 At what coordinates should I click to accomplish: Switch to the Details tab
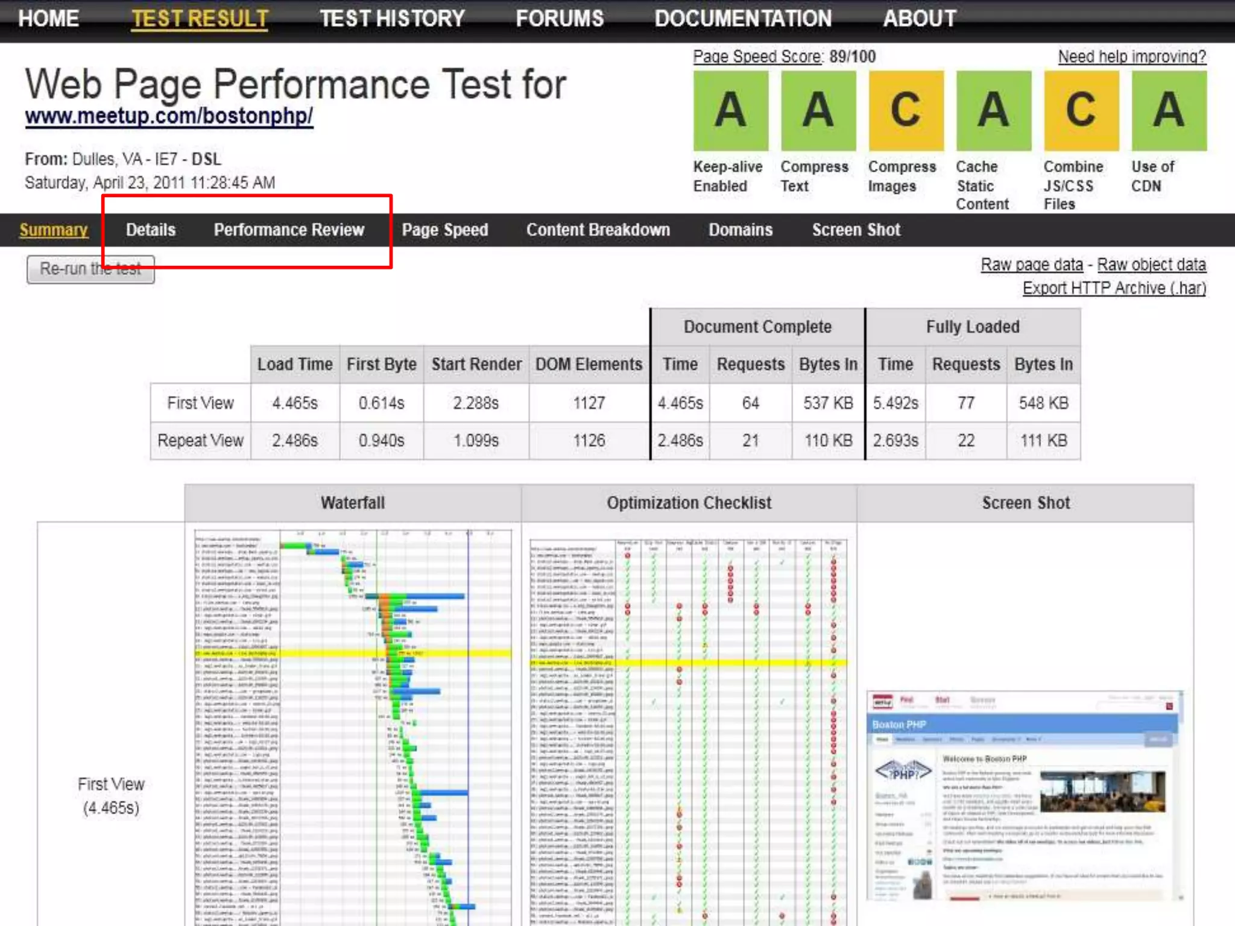pos(151,230)
